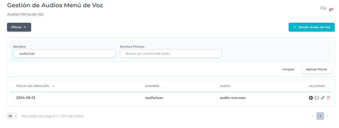The height and width of the screenshot is (128, 339).
Task: Click the Nombre column header
Action: click(x=152, y=86)
